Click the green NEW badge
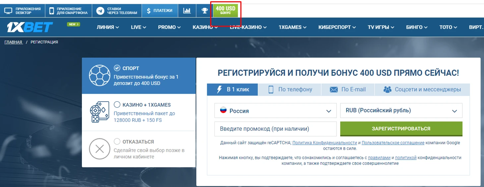This screenshot has height=187, width=484. (73, 24)
